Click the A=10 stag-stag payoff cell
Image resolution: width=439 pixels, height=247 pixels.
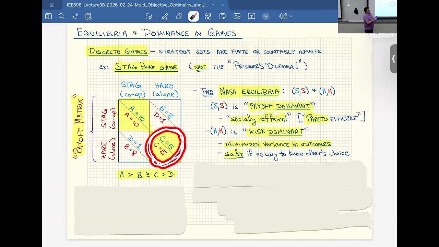click(134, 115)
